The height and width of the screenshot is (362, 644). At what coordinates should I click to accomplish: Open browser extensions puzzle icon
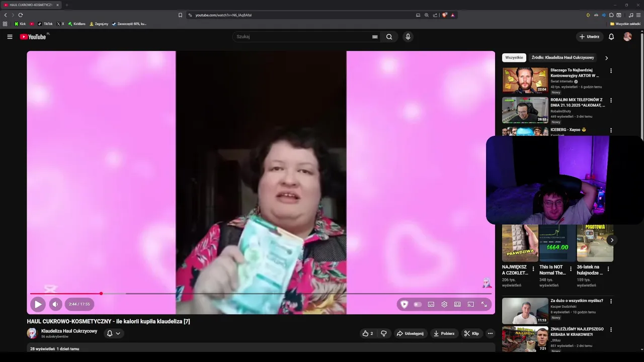(611, 15)
